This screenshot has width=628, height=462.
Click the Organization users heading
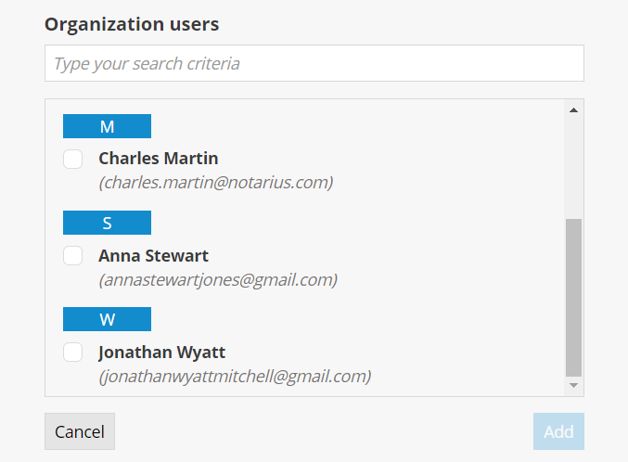pos(132,24)
